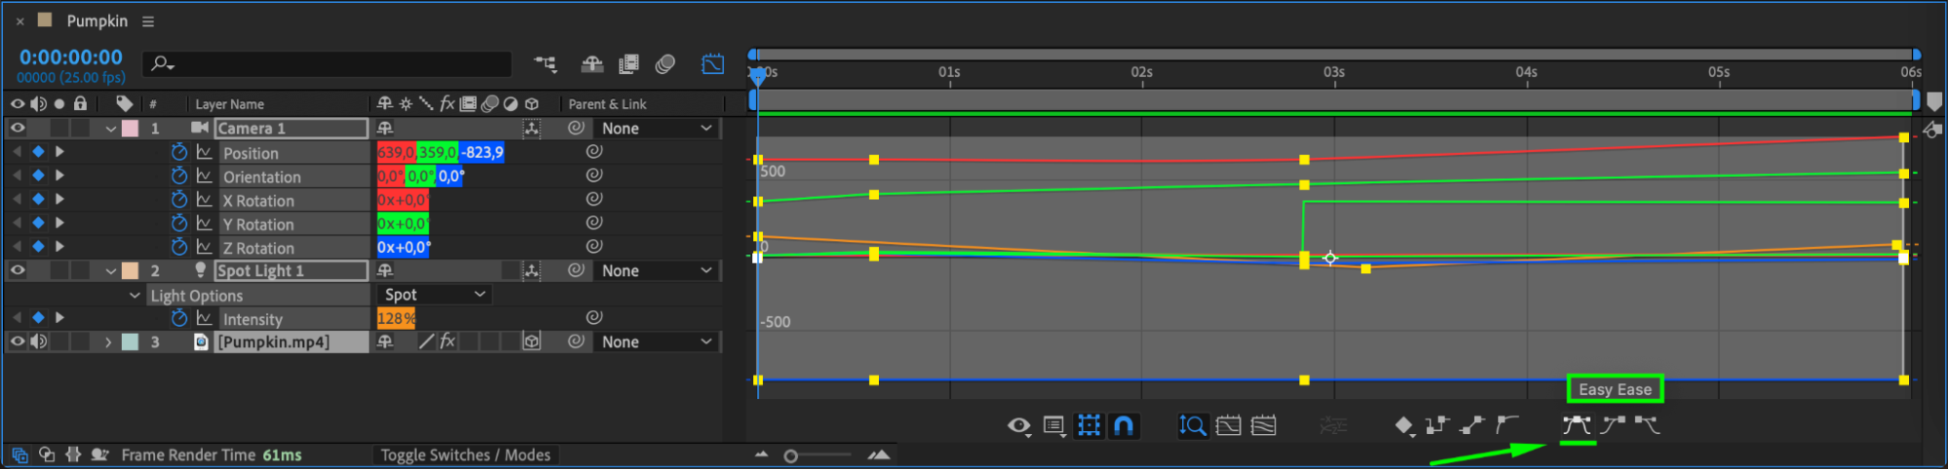Open the edit selected keyframes menu
Viewport: 1948px width, 470px height.
[1404, 426]
